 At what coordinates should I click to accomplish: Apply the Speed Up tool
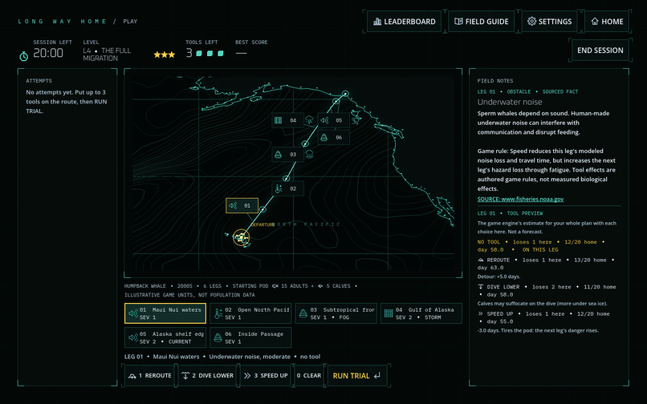(x=266, y=376)
